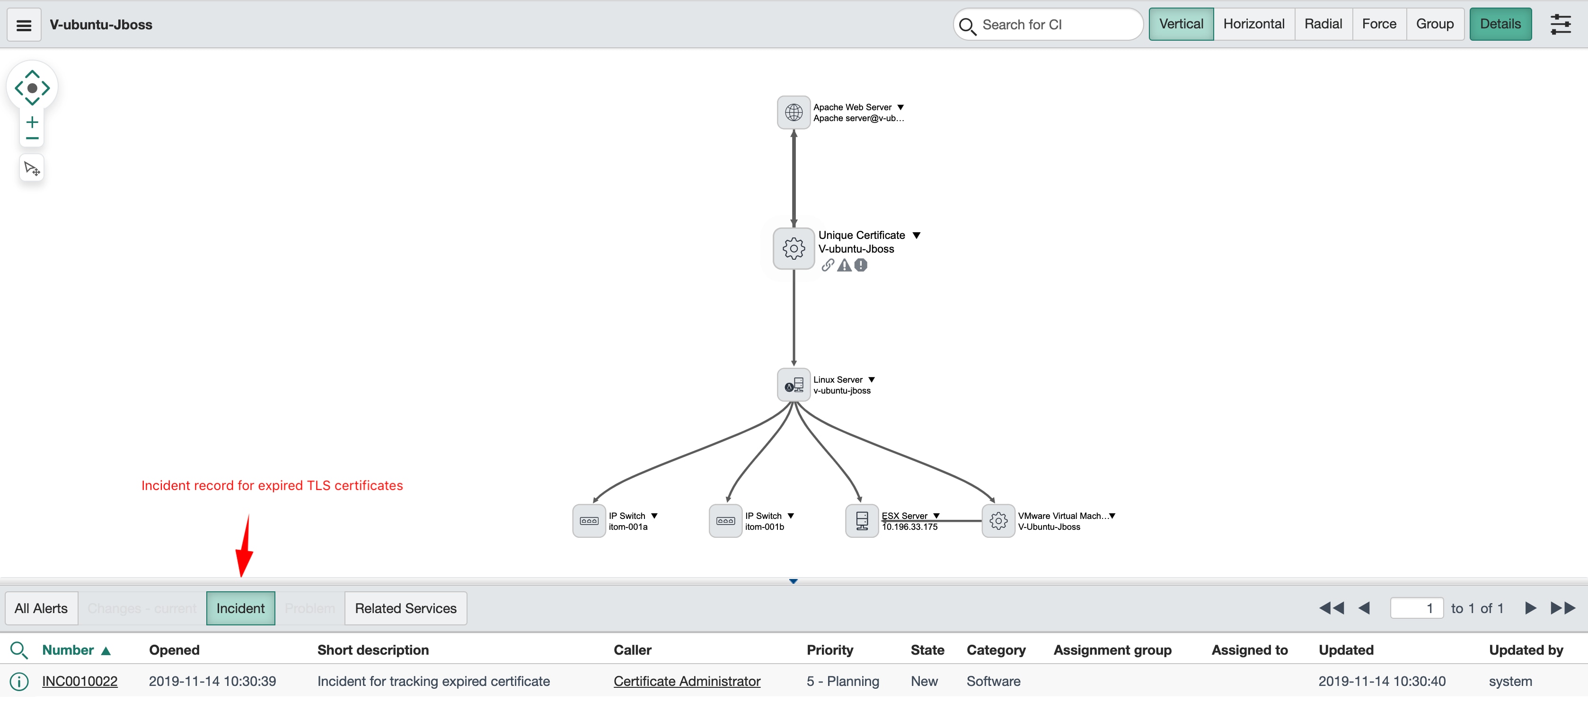1588x702 pixels.
Task: Click the alert octagon icon on Unique Certificate
Action: click(861, 265)
